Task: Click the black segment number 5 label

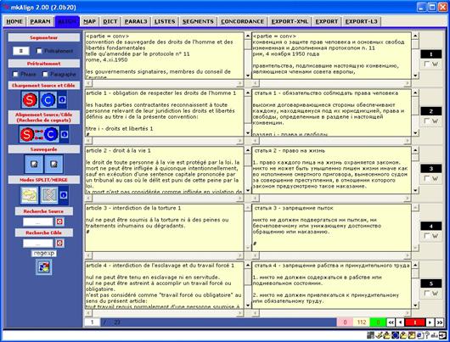Action: 430,283
